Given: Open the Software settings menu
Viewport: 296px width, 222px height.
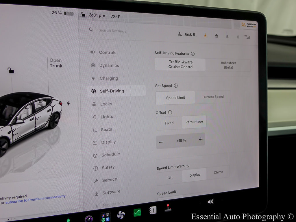Looking at the screenshot, I should pyautogui.click(x=111, y=192).
